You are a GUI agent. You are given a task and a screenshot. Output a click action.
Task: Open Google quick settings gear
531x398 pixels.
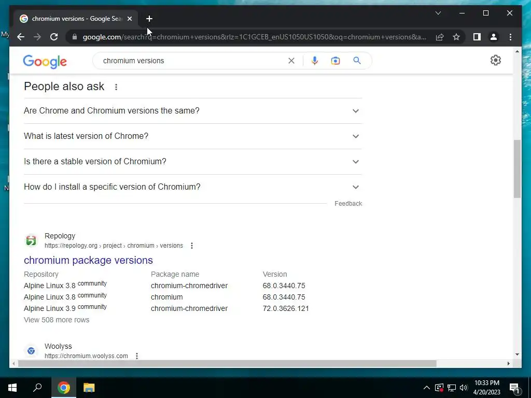coord(495,60)
